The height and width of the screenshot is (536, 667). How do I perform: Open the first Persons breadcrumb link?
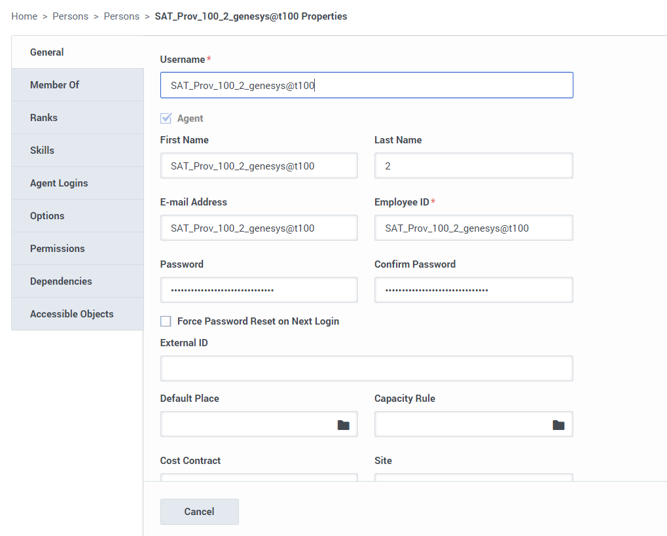pyautogui.click(x=70, y=16)
